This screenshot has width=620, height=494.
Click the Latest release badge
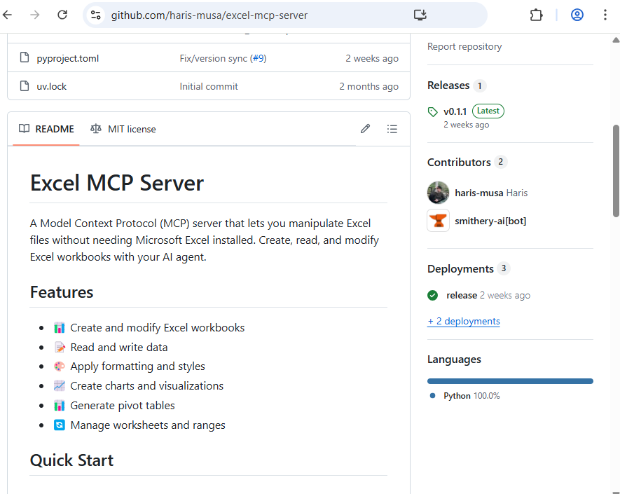pyautogui.click(x=488, y=111)
